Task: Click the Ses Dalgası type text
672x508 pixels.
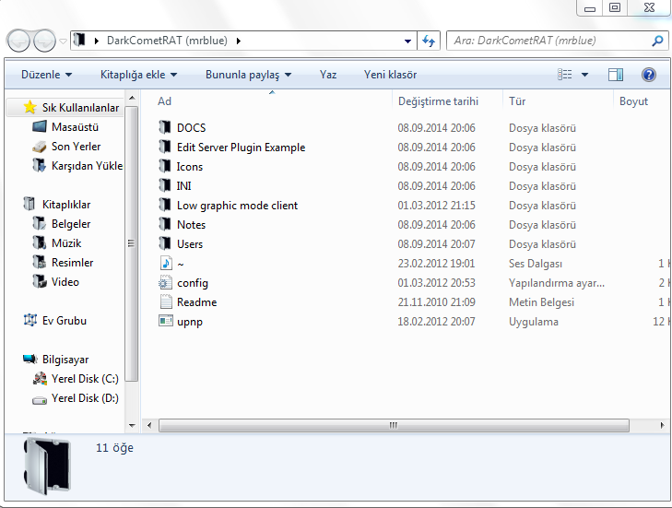Action: coord(536,263)
